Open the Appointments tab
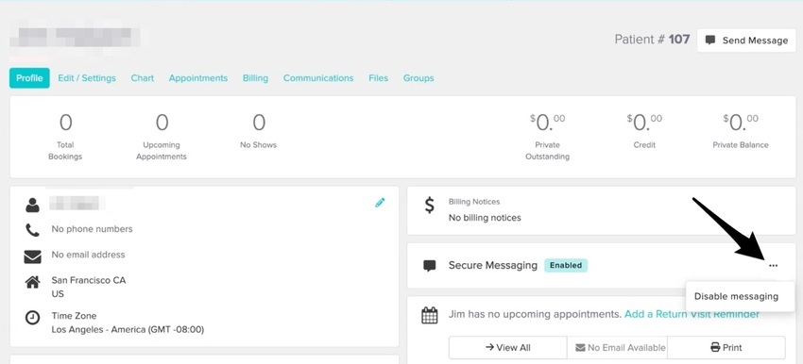 (198, 78)
